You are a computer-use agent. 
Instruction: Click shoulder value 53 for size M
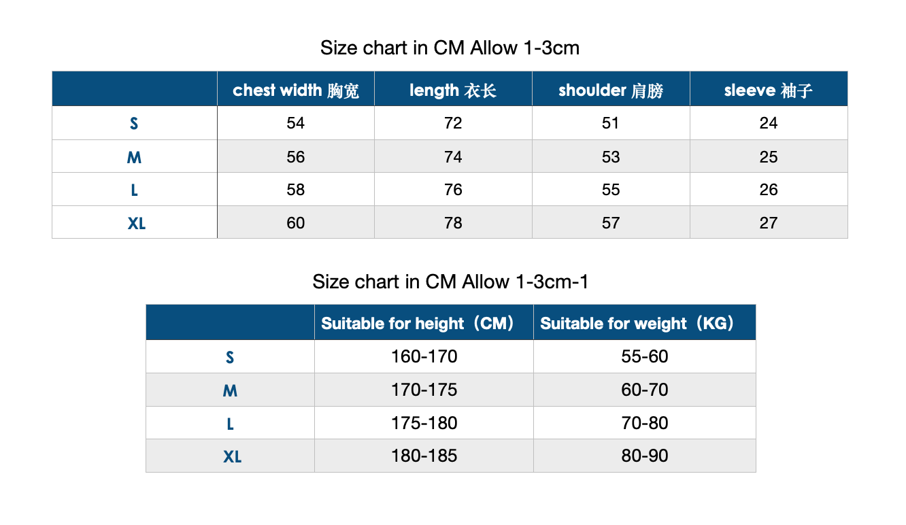click(x=611, y=156)
